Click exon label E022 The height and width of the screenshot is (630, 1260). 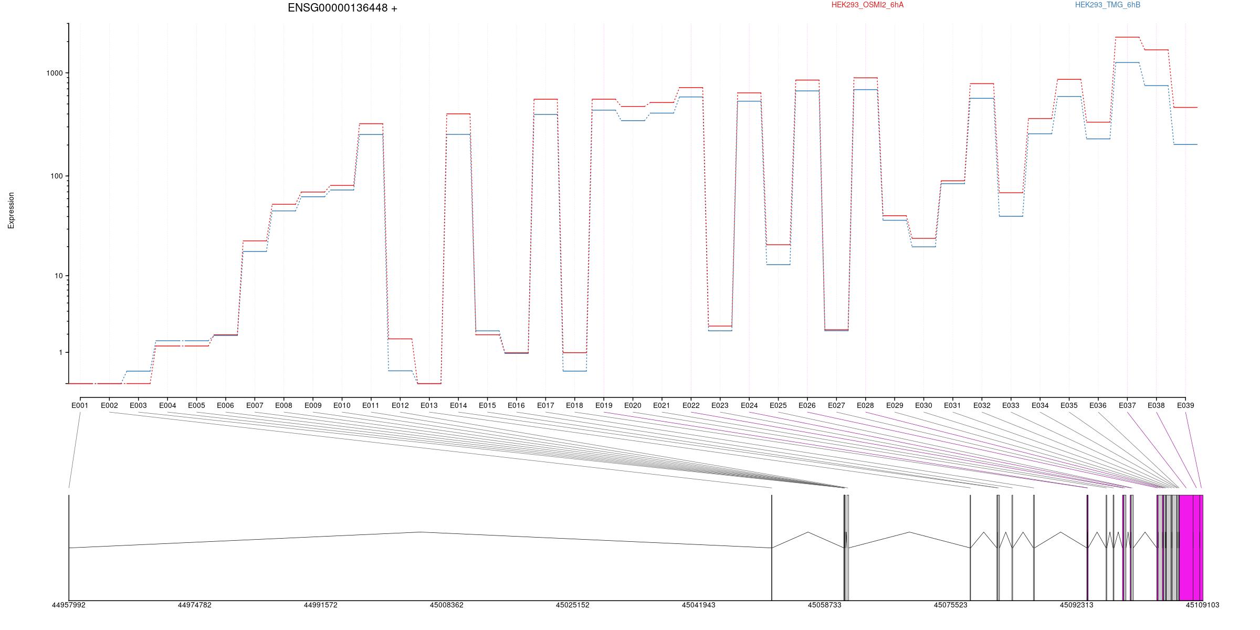(x=691, y=405)
